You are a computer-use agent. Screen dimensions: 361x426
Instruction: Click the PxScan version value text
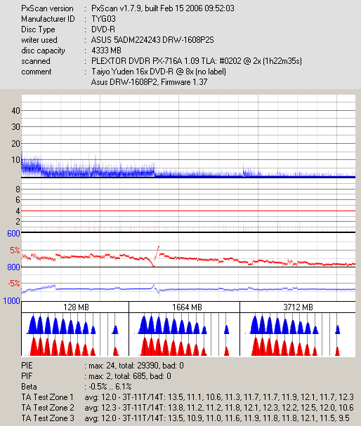tap(162, 8)
